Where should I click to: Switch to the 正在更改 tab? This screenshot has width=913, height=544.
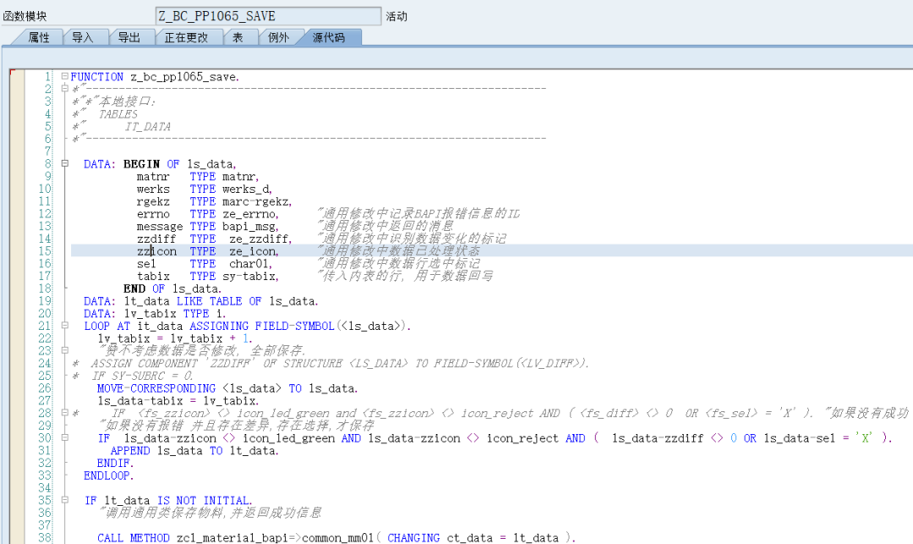coord(186,38)
